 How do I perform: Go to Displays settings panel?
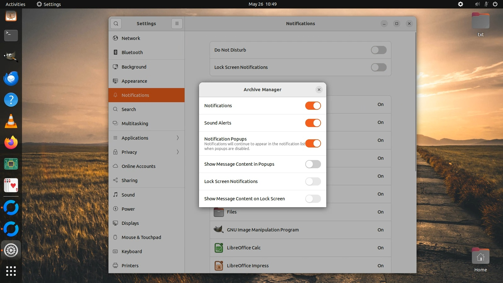click(x=130, y=223)
